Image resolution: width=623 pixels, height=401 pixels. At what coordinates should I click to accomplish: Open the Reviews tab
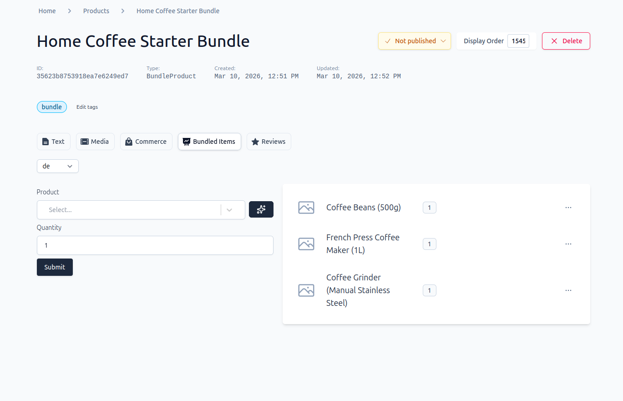(268, 142)
